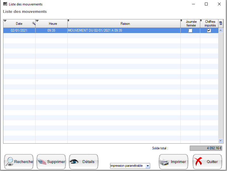
Task: Click the app icon in the title bar
Action: point(5,4)
